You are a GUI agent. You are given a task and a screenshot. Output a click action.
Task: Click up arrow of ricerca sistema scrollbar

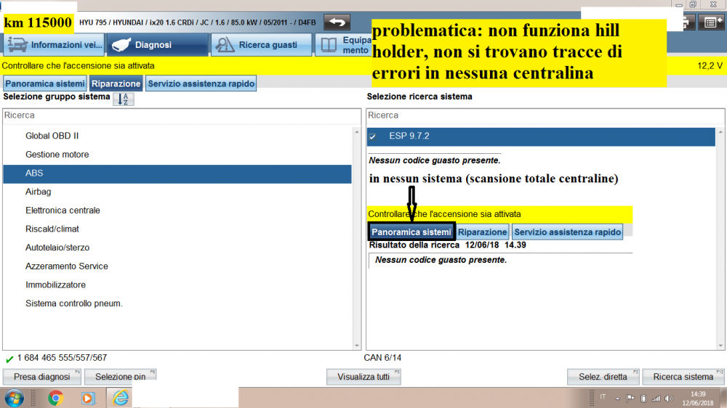[x=720, y=132]
